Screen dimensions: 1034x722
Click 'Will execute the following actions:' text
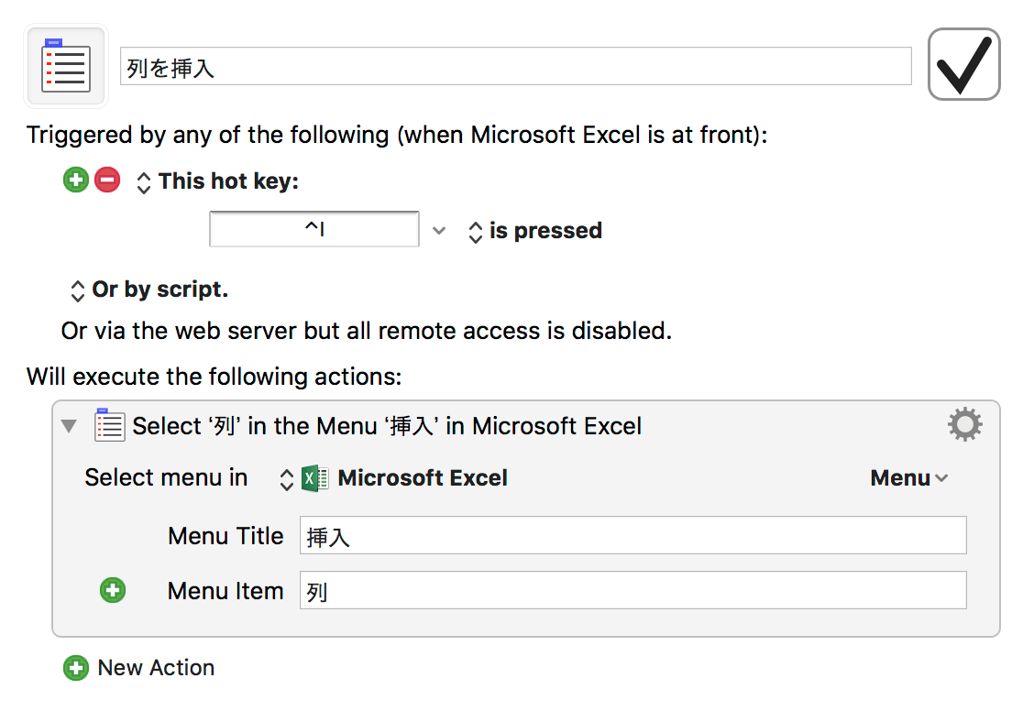pos(214,377)
